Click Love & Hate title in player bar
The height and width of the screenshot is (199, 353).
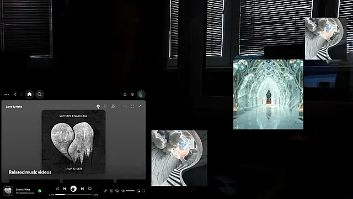[x=23, y=190]
